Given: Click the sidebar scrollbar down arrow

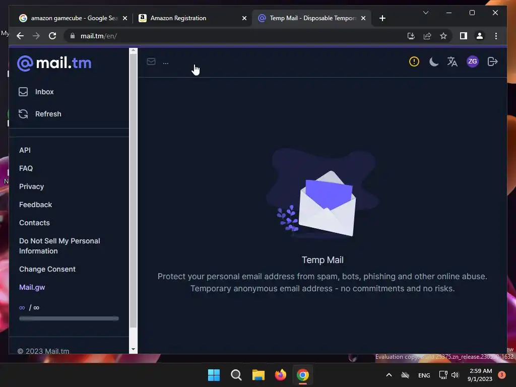Looking at the screenshot, I should point(133,350).
